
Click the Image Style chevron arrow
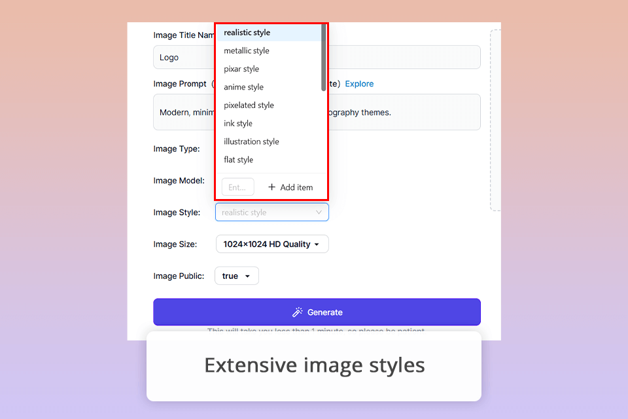pos(319,212)
